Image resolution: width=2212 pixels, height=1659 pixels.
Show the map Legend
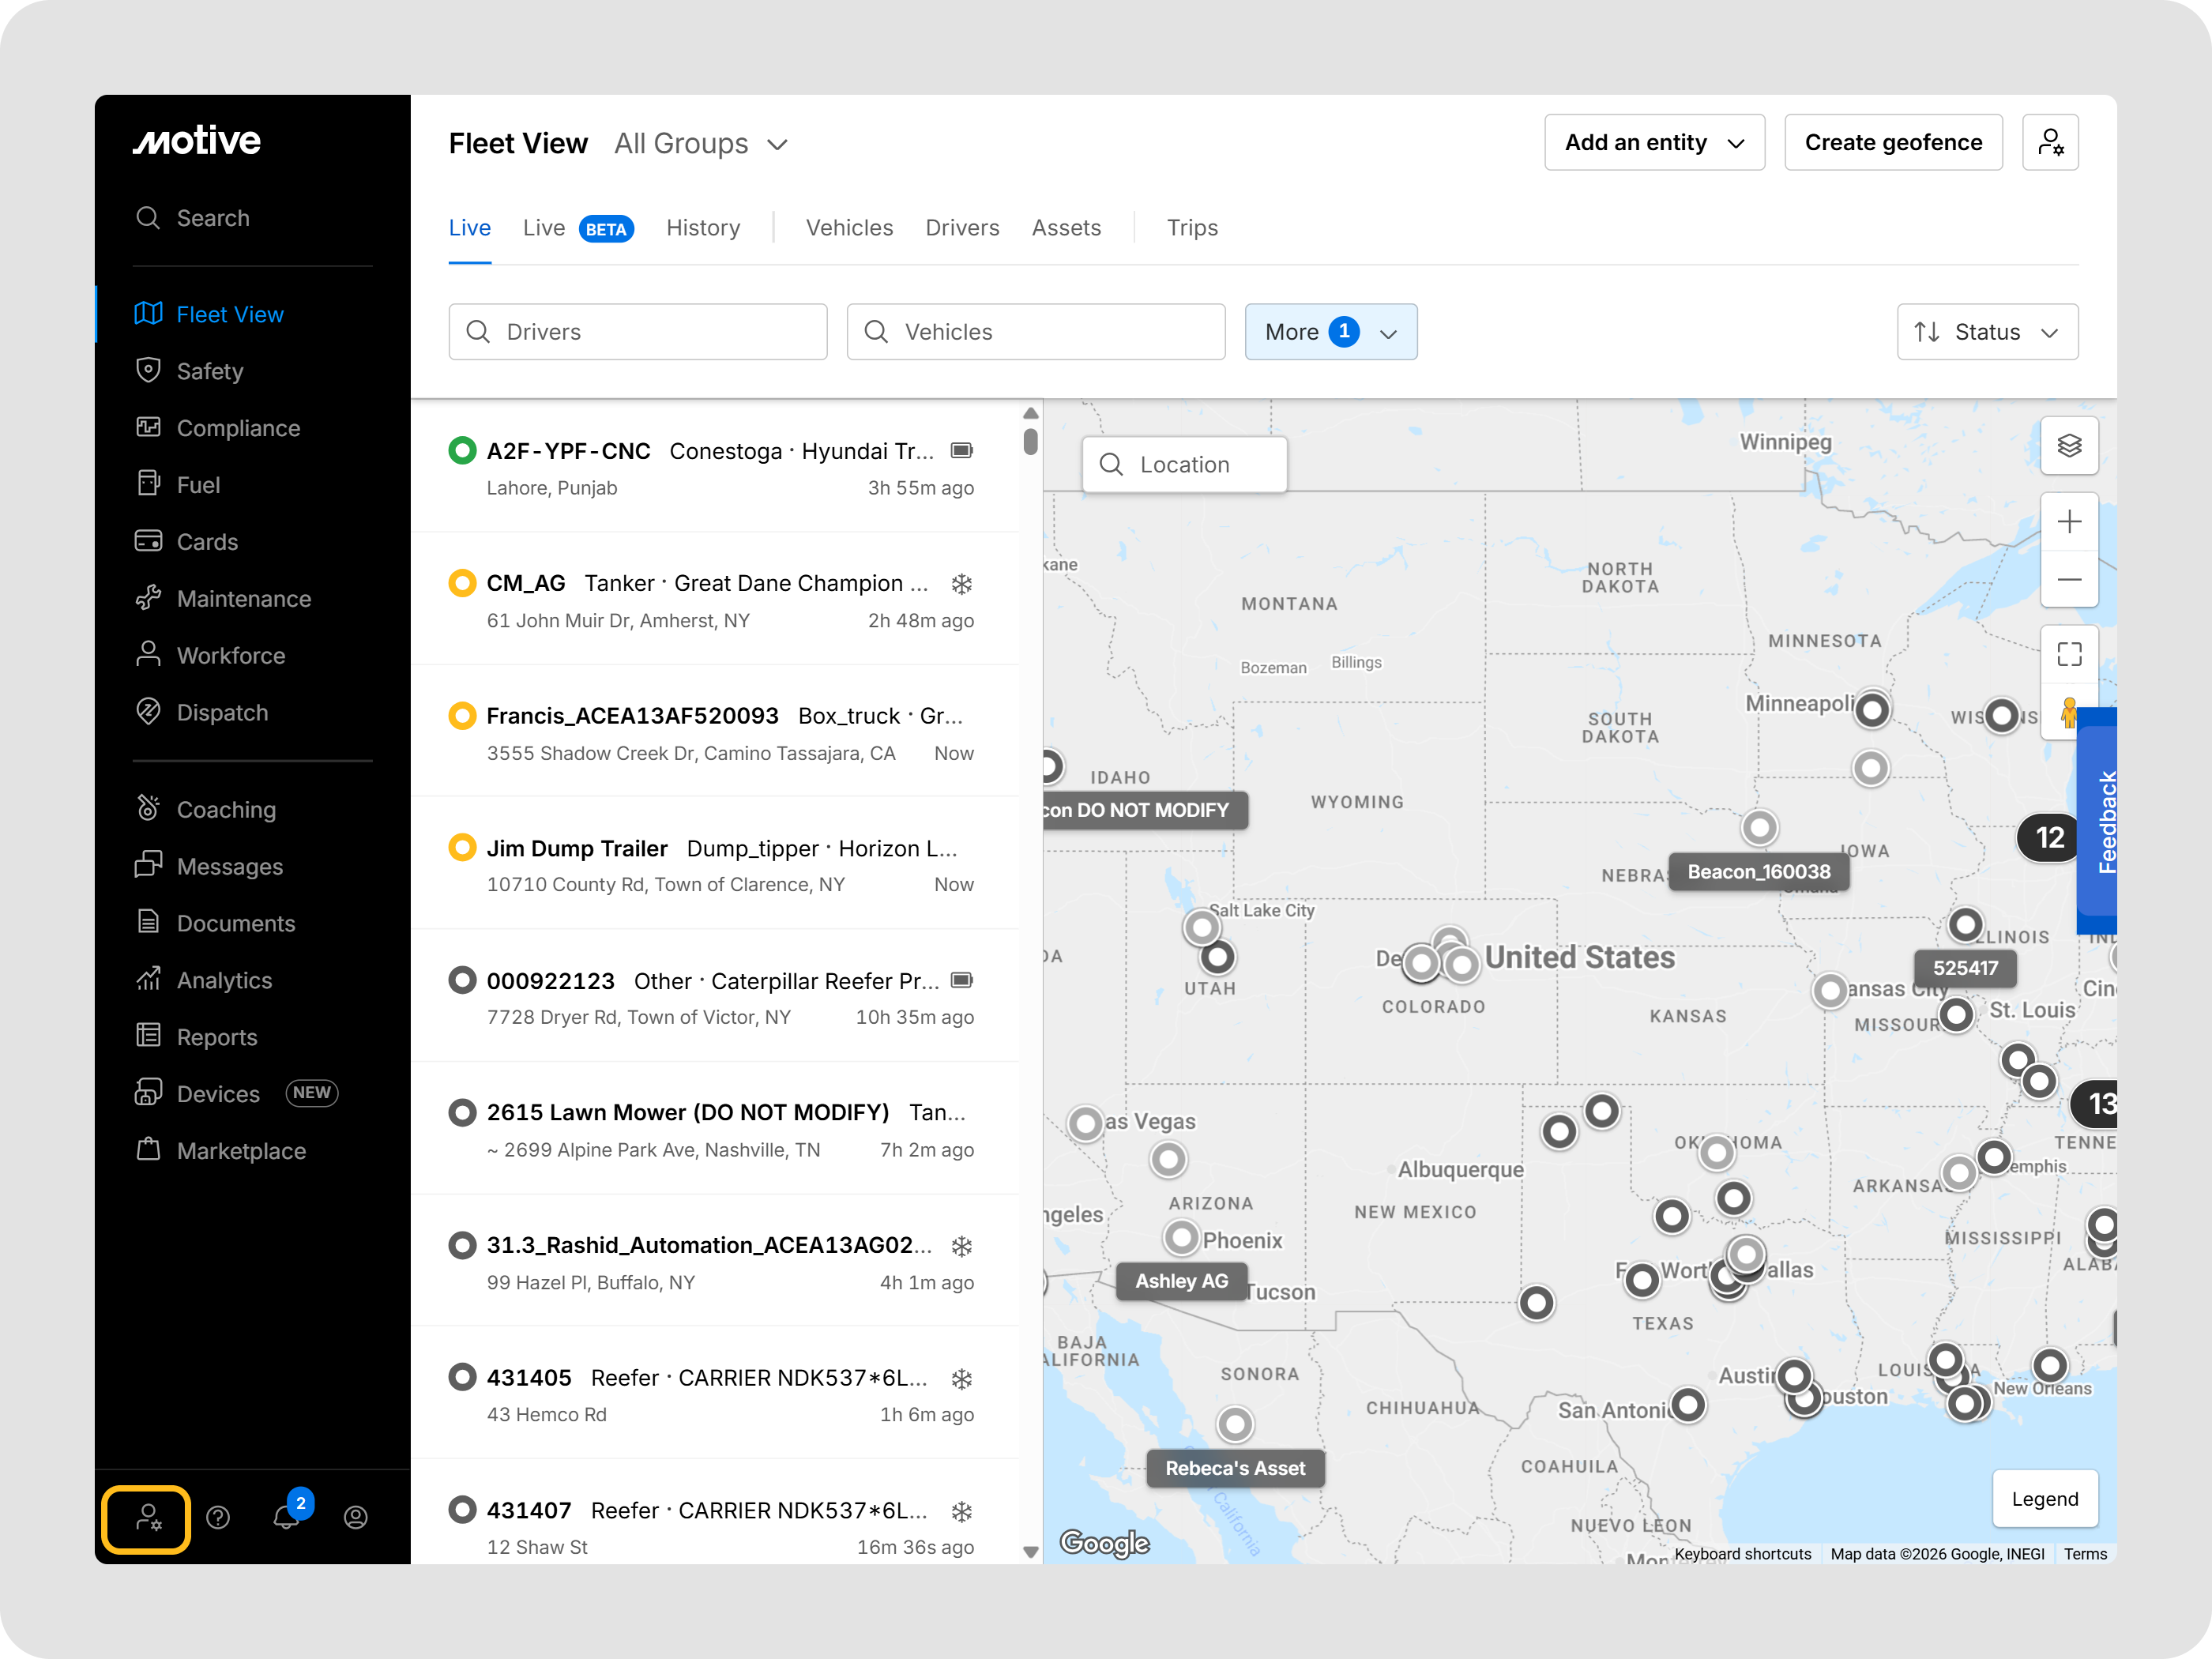click(x=2043, y=1498)
